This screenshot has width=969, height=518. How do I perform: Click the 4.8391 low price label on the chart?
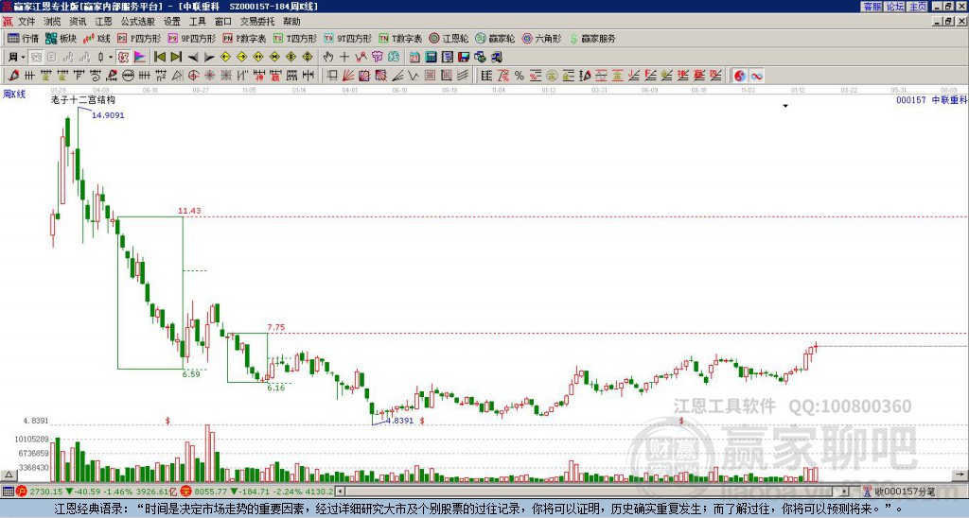pos(400,421)
